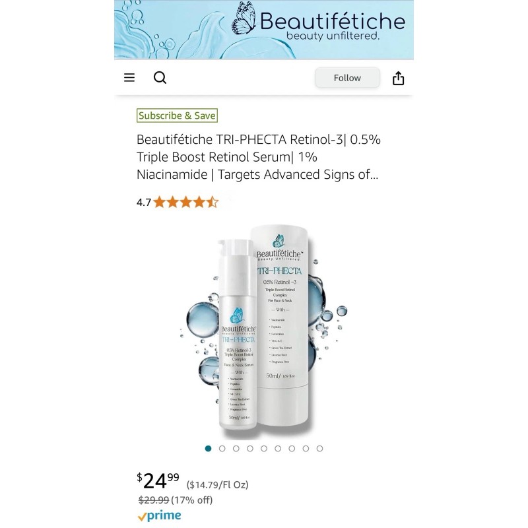Click the $24.99 price
The image size is (528, 528).
pos(158,480)
